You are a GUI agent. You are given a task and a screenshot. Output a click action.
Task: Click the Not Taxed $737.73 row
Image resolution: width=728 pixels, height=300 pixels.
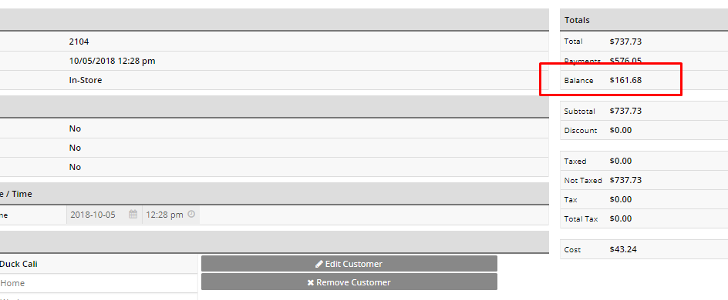click(644, 180)
